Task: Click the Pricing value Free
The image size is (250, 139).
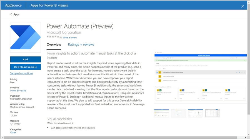Action: point(12,82)
